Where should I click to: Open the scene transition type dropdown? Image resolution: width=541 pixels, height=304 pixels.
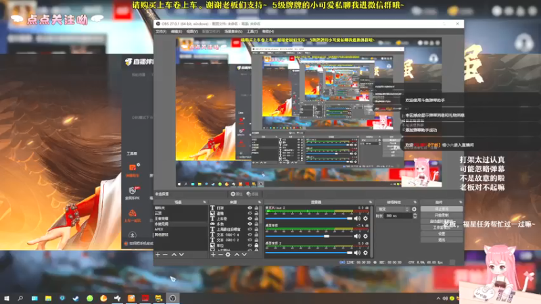[393, 209]
